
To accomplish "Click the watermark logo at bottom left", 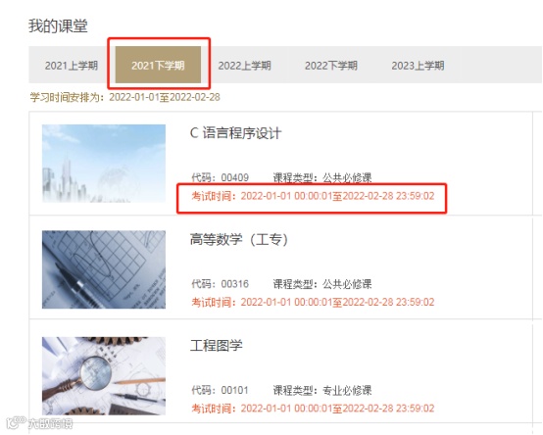I will point(40,423).
